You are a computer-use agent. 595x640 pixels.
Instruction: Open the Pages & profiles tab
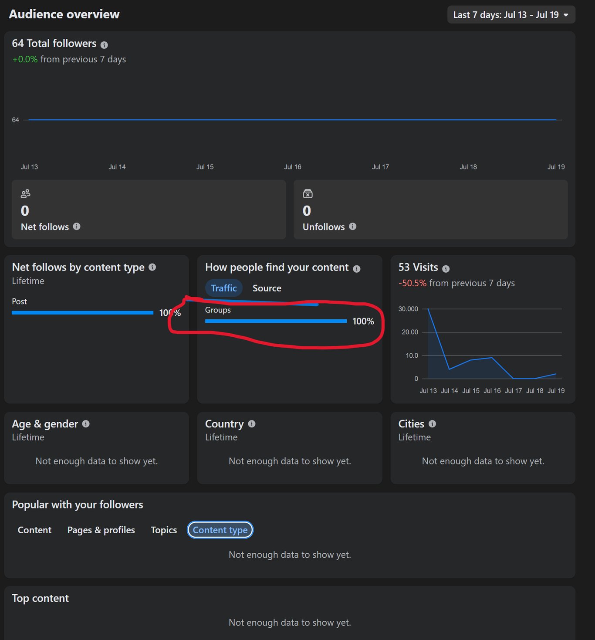point(101,530)
